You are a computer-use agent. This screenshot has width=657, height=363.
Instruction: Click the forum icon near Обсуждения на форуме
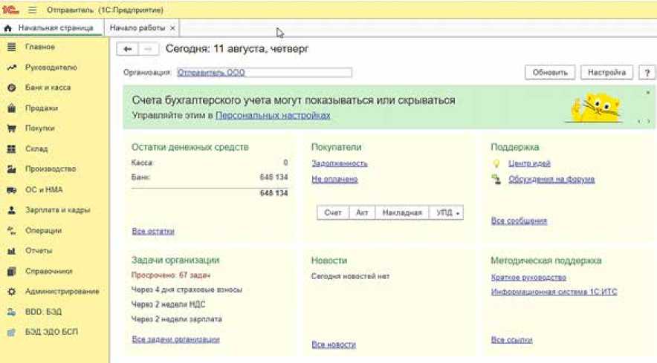(496, 180)
